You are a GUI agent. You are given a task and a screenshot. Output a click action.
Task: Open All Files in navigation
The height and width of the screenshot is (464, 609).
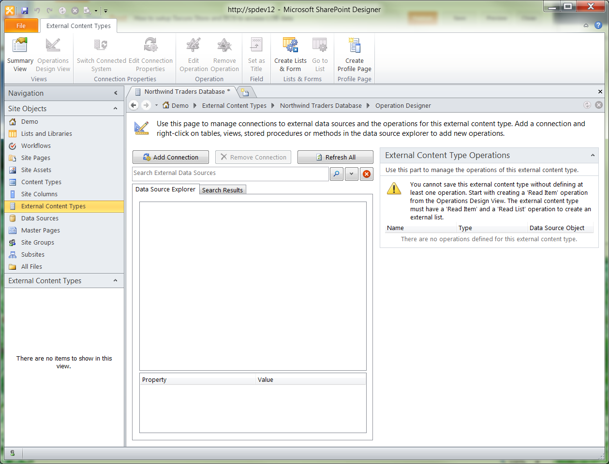point(64,266)
